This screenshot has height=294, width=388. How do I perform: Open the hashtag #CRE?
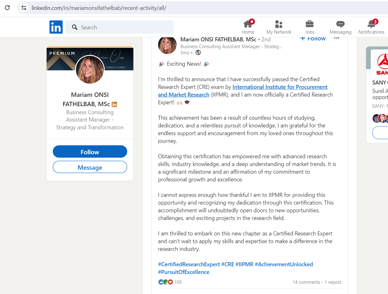tap(227, 264)
